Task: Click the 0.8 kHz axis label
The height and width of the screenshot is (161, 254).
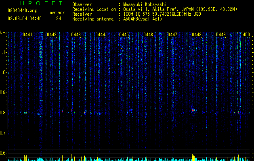Action: (3, 113)
